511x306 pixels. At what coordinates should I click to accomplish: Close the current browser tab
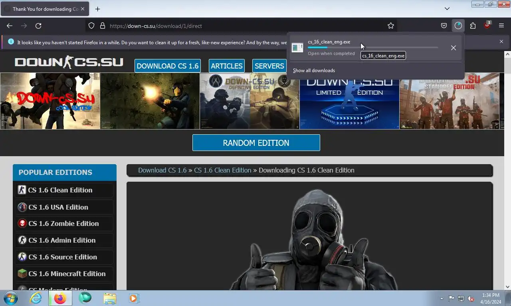point(83,9)
